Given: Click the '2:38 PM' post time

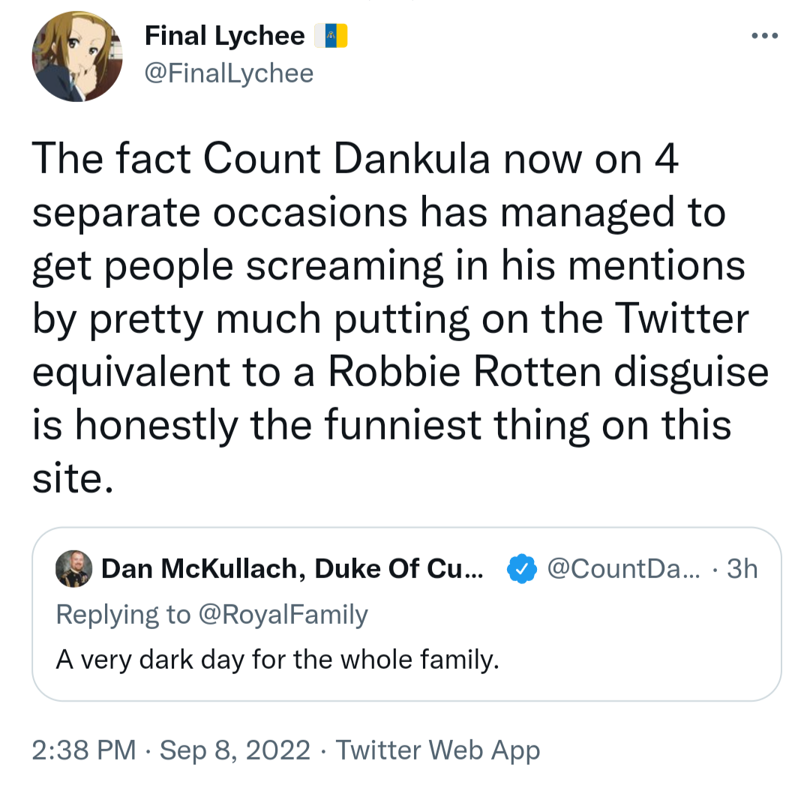Looking at the screenshot, I should [x=84, y=750].
